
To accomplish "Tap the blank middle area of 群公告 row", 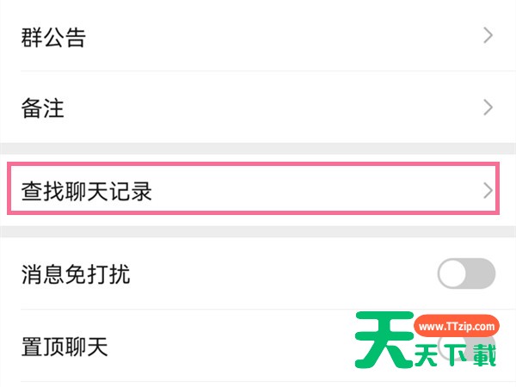I will coord(283,35).
